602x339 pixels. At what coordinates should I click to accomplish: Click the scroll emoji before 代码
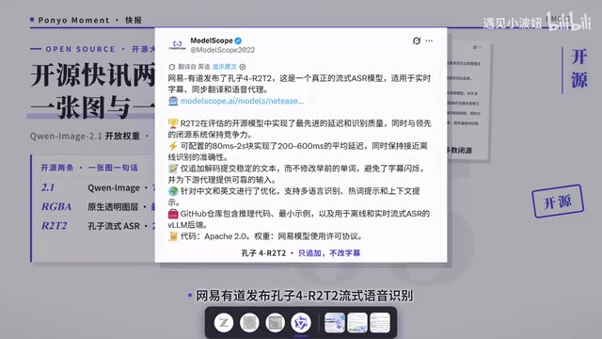(x=173, y=236)
